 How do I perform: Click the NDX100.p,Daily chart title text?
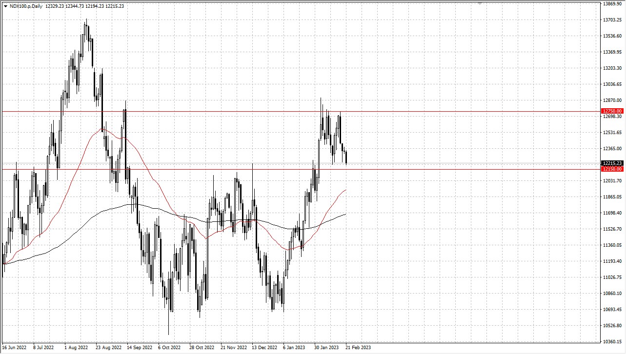tap(26, 6)
